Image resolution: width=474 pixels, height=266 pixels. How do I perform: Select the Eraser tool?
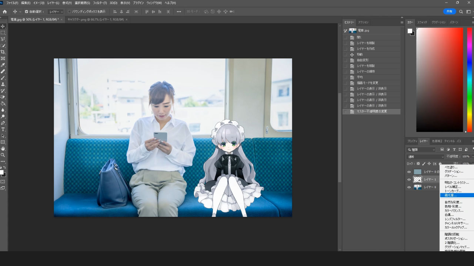(3, 97)
